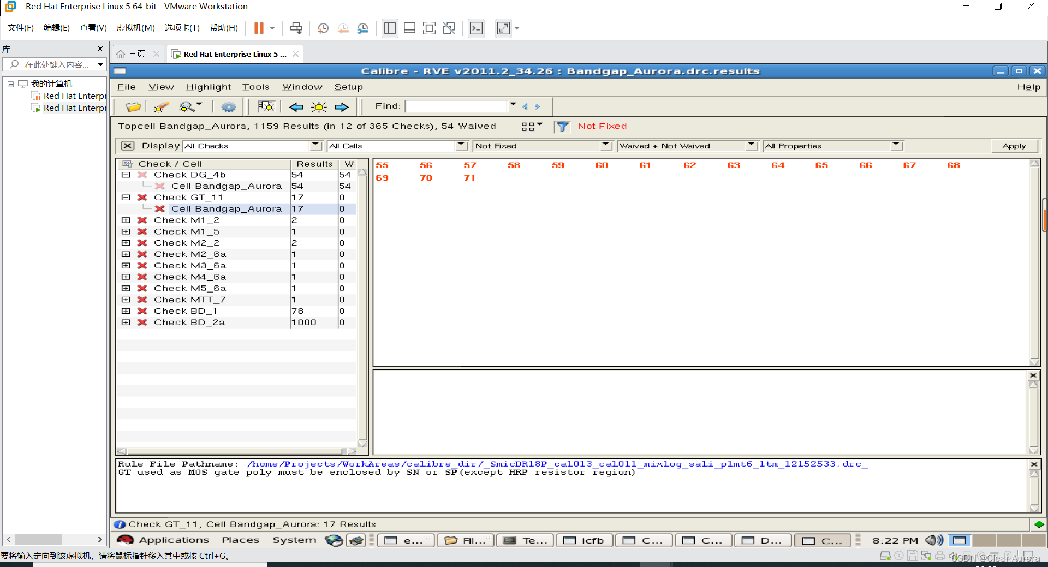Screen dimensions: 1048x567
Task: Expand the Check M2_2 tree node
Action: [x=126, y=243]
